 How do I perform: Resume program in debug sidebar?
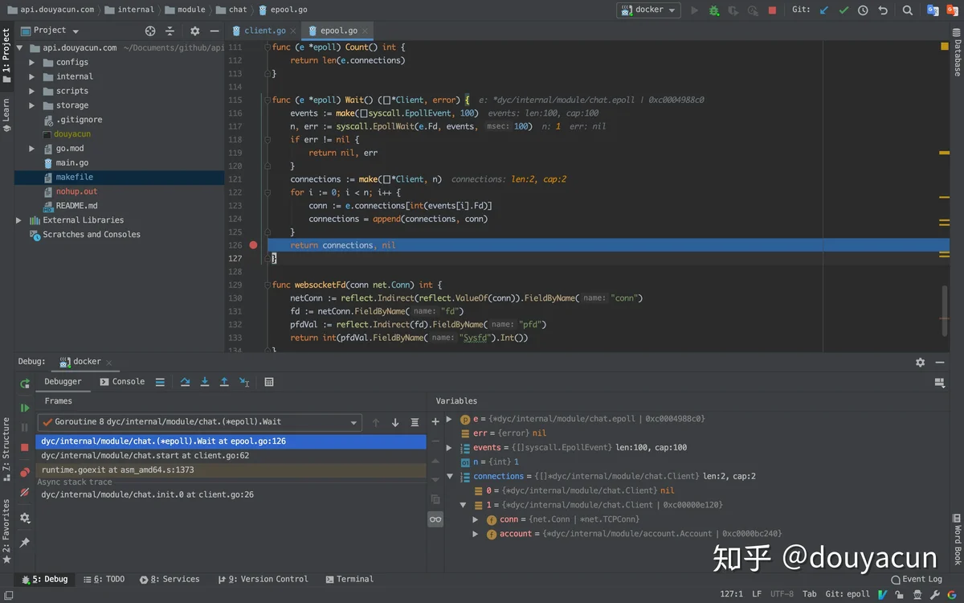pos(25,408)
